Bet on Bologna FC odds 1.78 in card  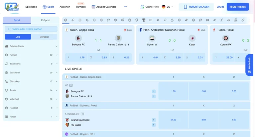(76, 57)
